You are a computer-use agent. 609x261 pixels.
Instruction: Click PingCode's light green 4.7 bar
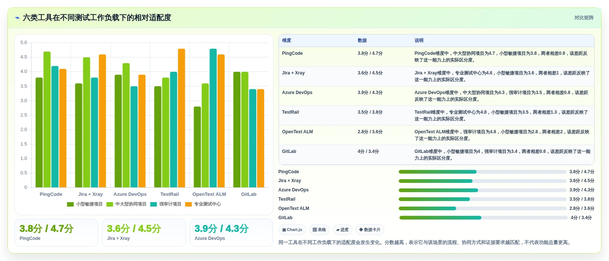pyautogui.click(x=47, y=120)
